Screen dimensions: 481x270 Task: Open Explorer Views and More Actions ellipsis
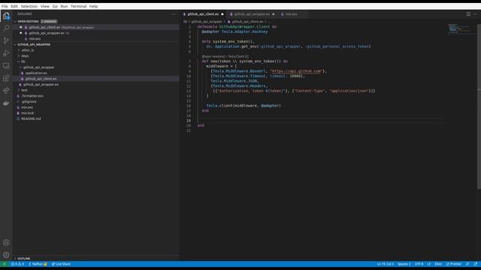(174, 14)
